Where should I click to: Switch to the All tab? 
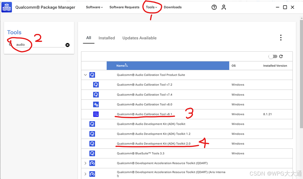pyautogui.click(x=89, y=38)
